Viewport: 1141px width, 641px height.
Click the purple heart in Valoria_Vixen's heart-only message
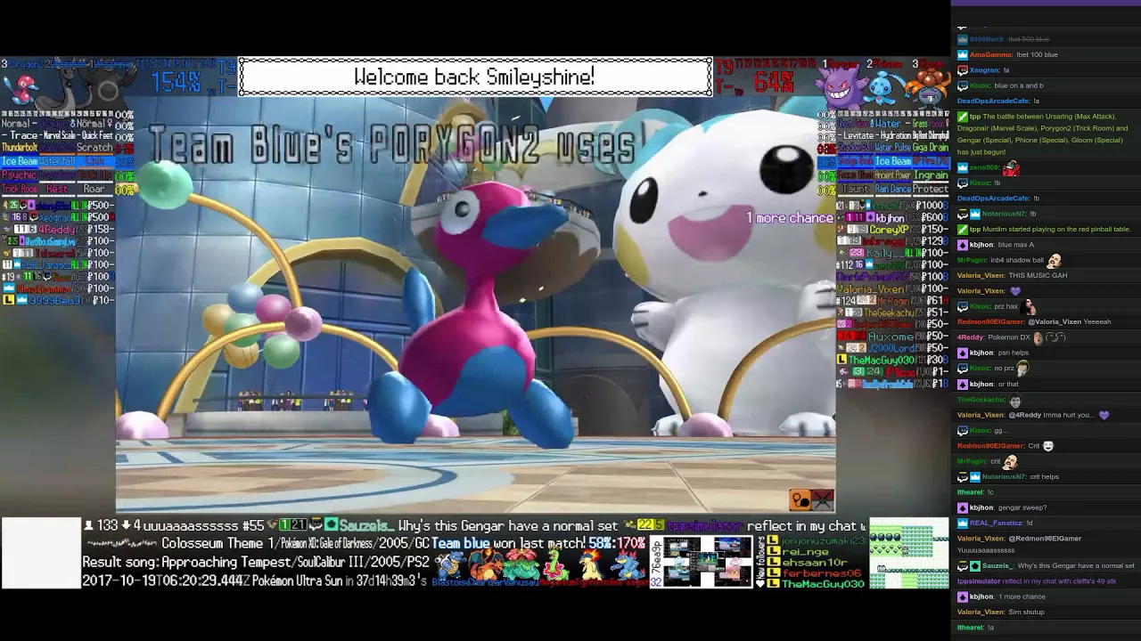1014,291
